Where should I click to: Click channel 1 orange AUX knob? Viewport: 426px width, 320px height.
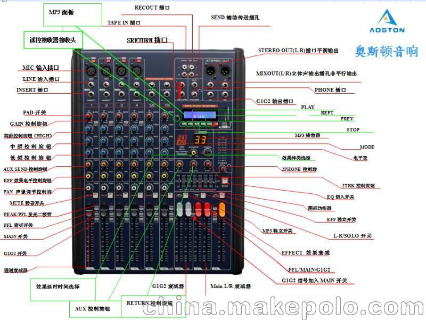point(88,164)
